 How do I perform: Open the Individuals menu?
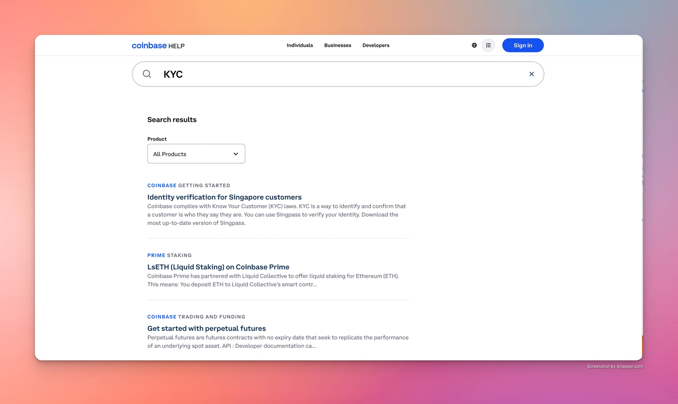tap(300, 46)
